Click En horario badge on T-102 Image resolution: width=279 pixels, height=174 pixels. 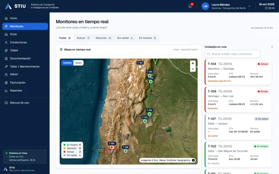[x=261, y=146]
